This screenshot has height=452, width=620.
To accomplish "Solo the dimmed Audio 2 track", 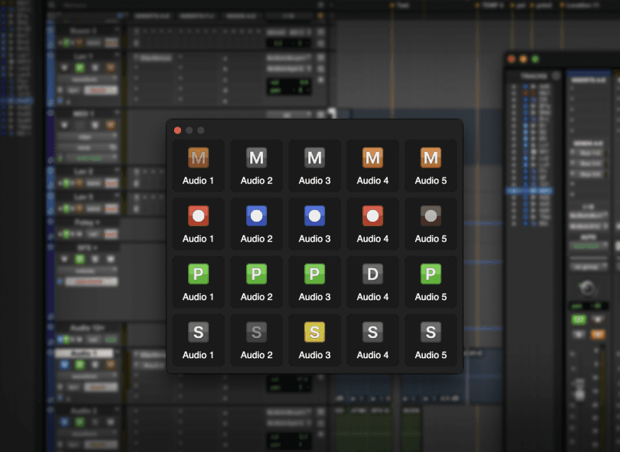I will pos(257,332).
